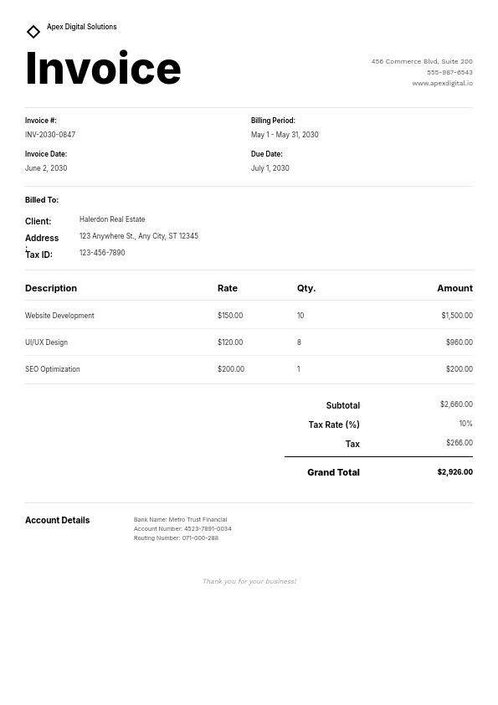Click the 'Qty.' column header
Image resolution: width=498 pixels, height=705 pixels.
(306, 288)
